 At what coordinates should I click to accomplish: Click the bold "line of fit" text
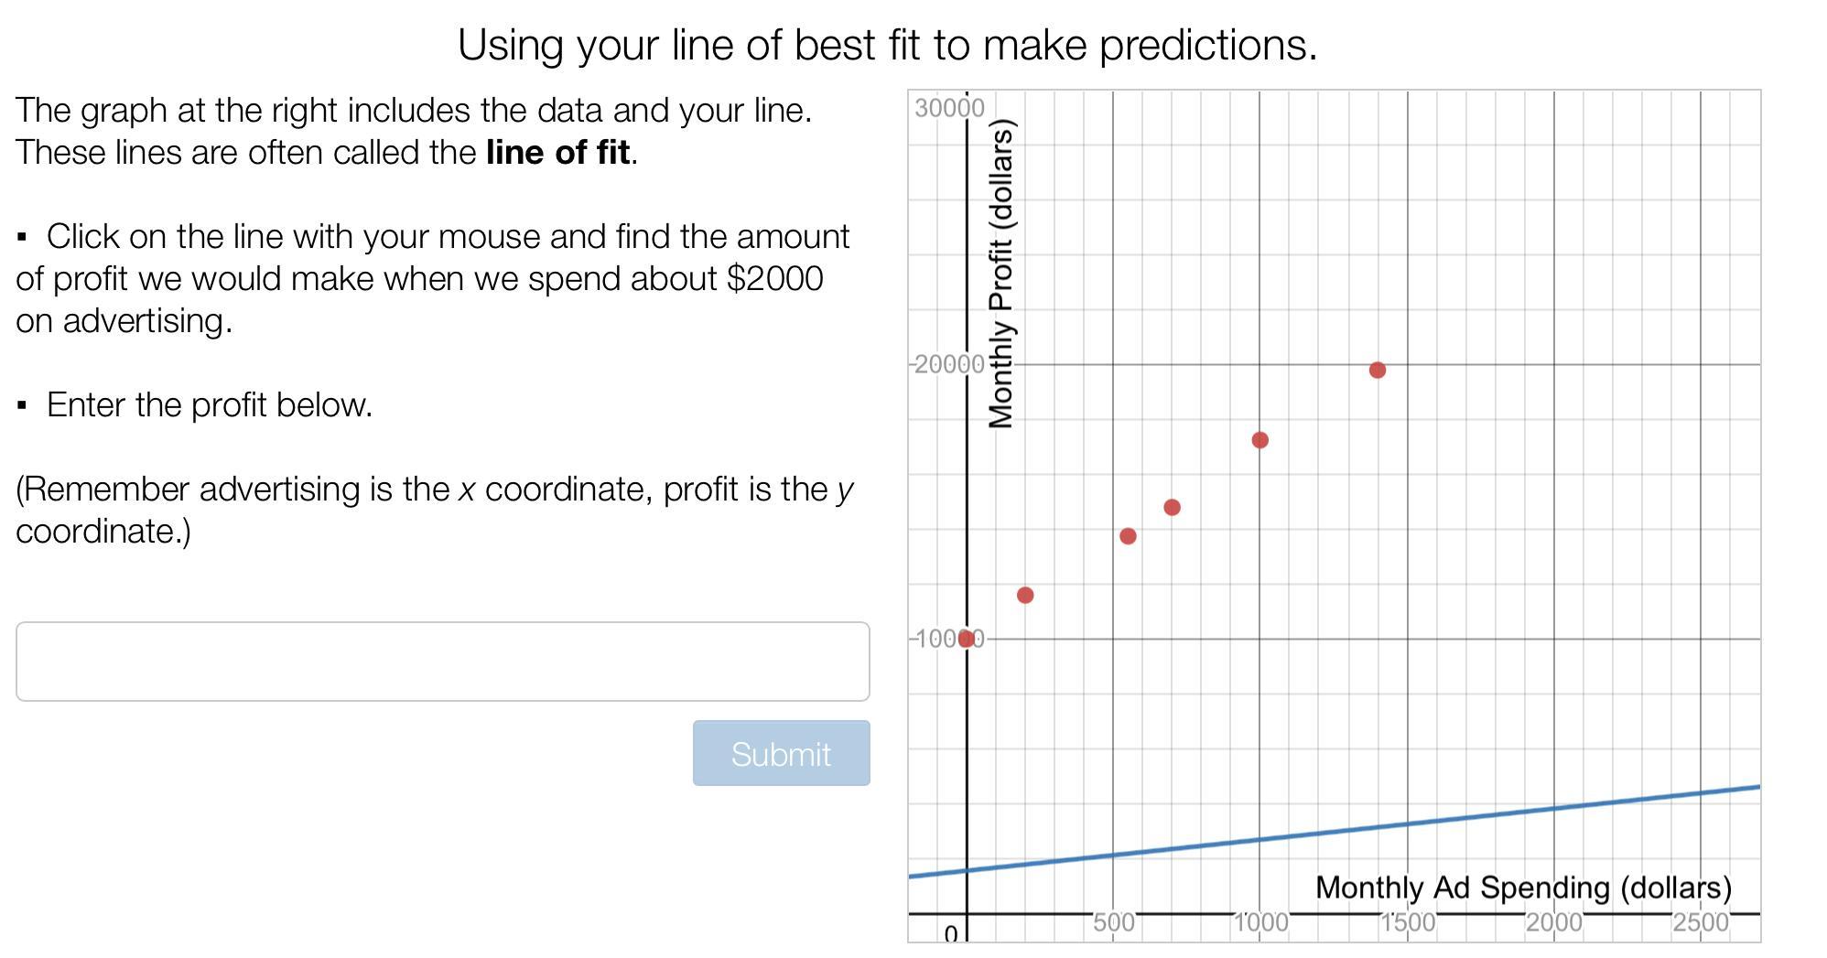(x=557, y=152)
